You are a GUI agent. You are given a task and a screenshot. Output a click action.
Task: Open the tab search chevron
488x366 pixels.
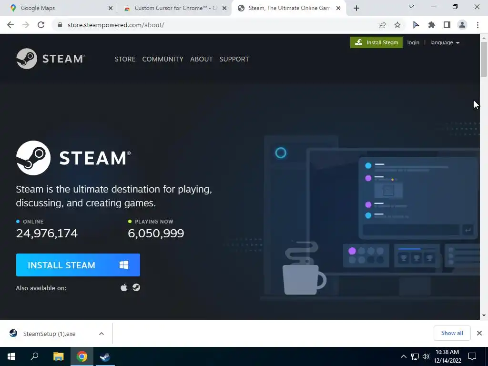point(411,7)
